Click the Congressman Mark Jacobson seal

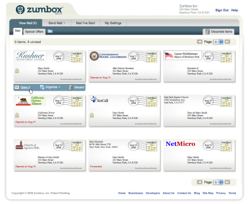94,56
